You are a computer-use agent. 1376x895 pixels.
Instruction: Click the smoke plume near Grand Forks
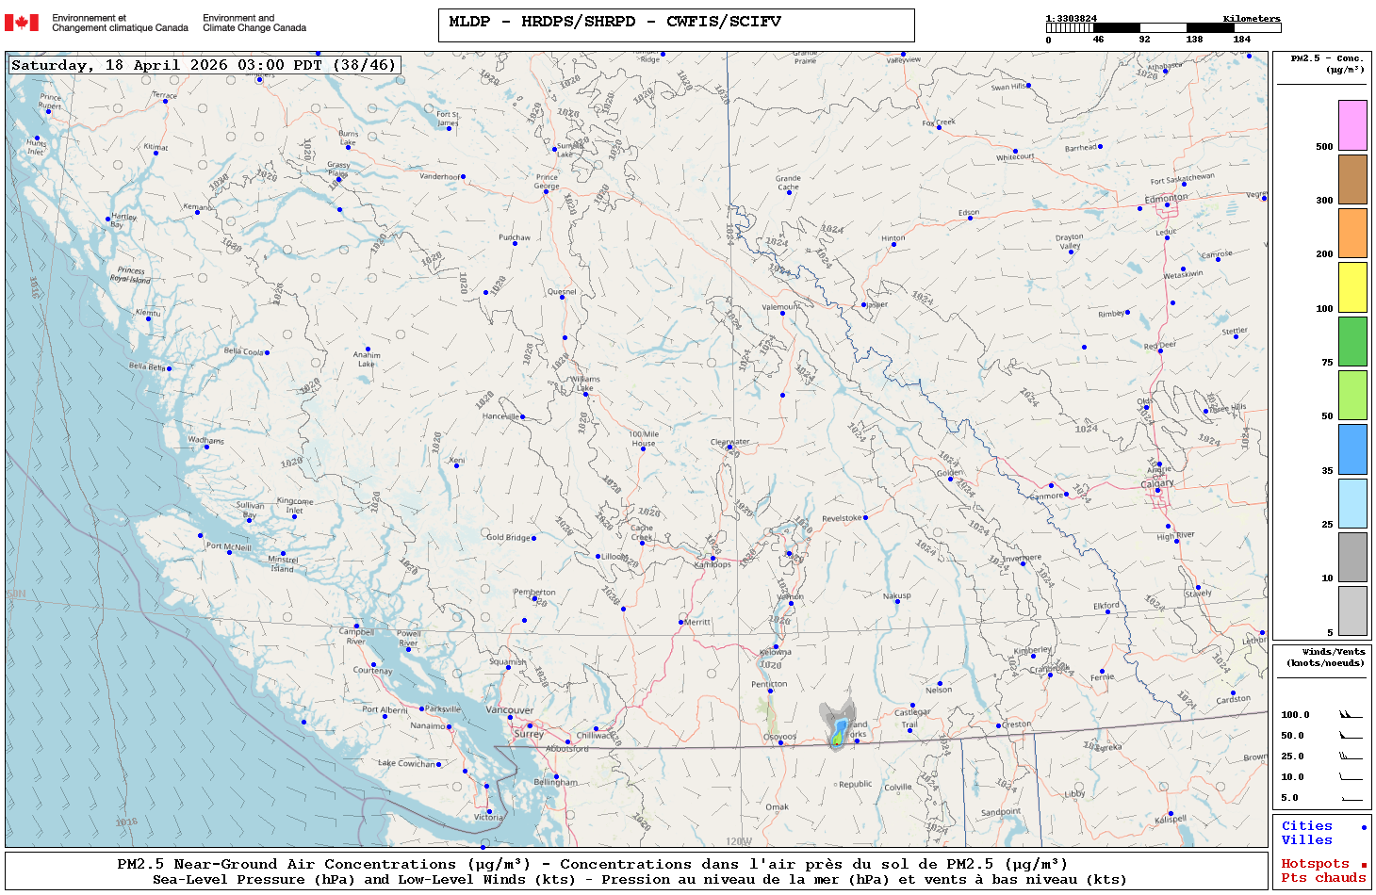tap(837, 727)
